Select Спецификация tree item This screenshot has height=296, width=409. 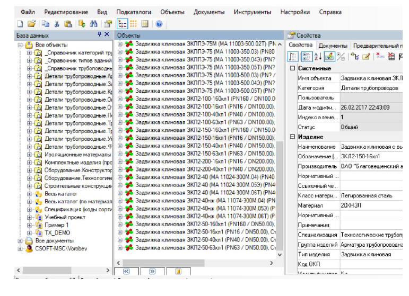tap(79, 210)
